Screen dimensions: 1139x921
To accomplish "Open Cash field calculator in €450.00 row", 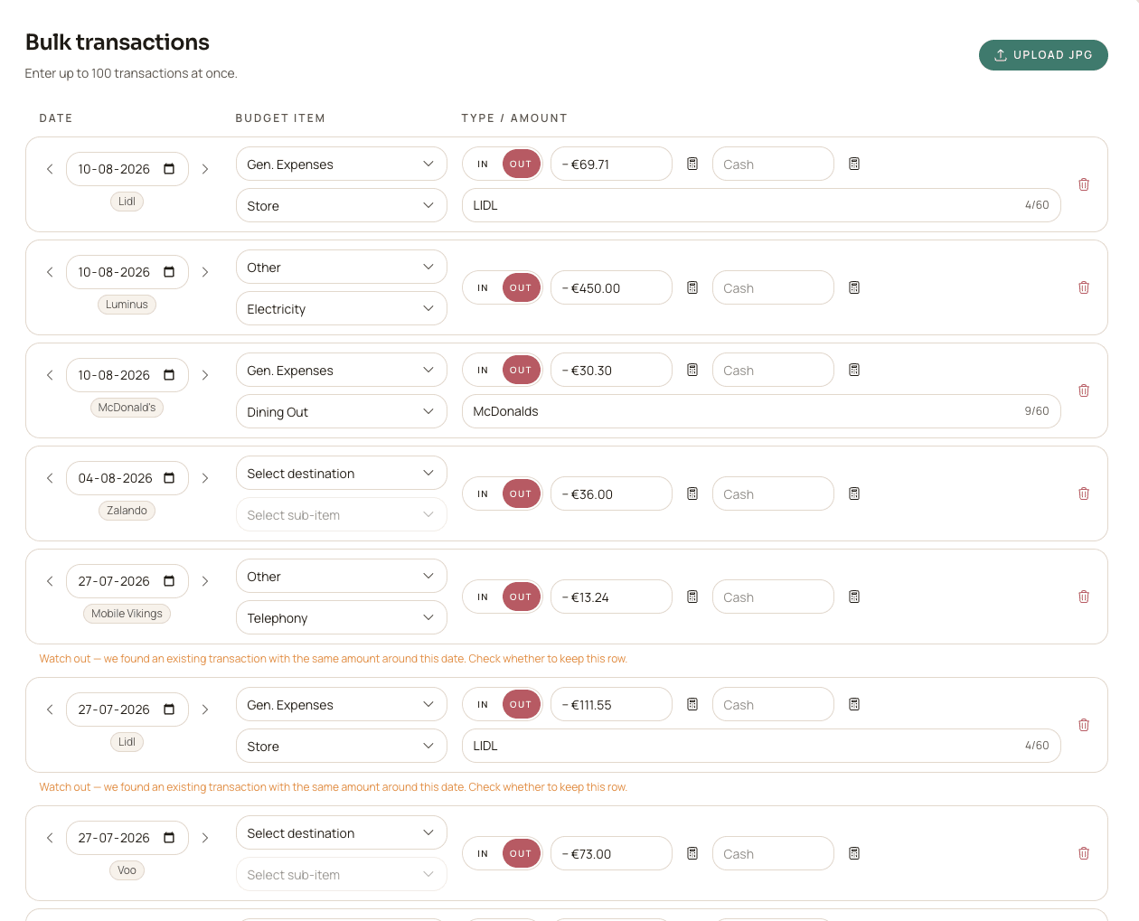I will pyautogui.click(x=854, y=287).
